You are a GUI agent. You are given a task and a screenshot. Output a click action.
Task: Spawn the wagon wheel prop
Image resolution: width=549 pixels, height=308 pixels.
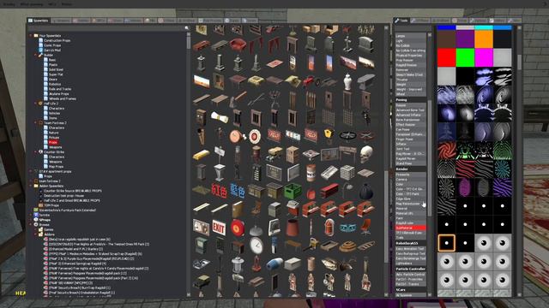(347, 136)
